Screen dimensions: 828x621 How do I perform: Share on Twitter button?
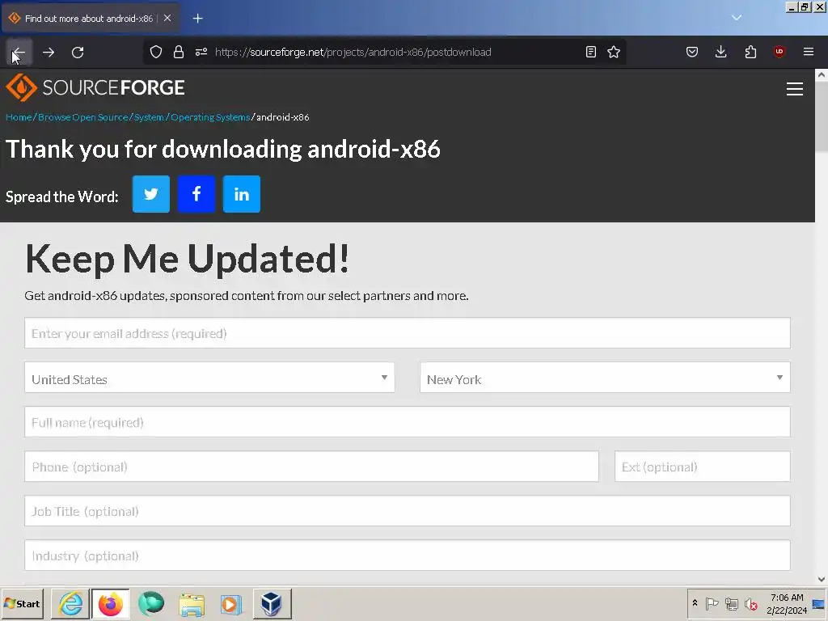click(x=151, y=194)
